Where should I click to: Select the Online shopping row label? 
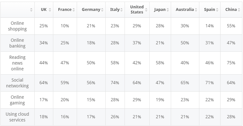pyautogui.click(x=17, y=26)
